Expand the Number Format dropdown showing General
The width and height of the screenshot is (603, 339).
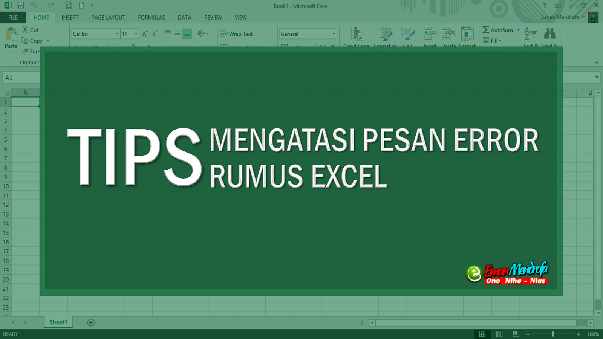(x=334, y=34)
